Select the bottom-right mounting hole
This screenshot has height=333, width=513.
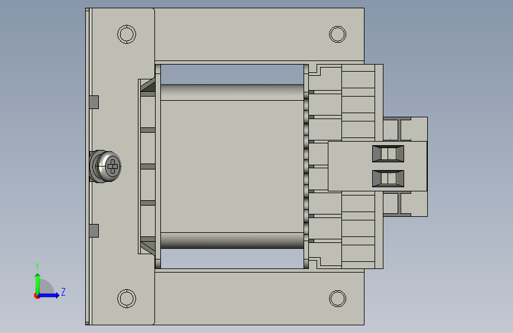pos(337,298)
